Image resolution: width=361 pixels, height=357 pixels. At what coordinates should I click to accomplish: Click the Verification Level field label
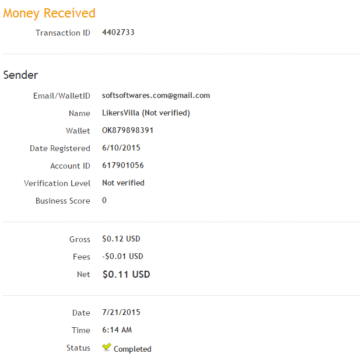tap(57, 183)
